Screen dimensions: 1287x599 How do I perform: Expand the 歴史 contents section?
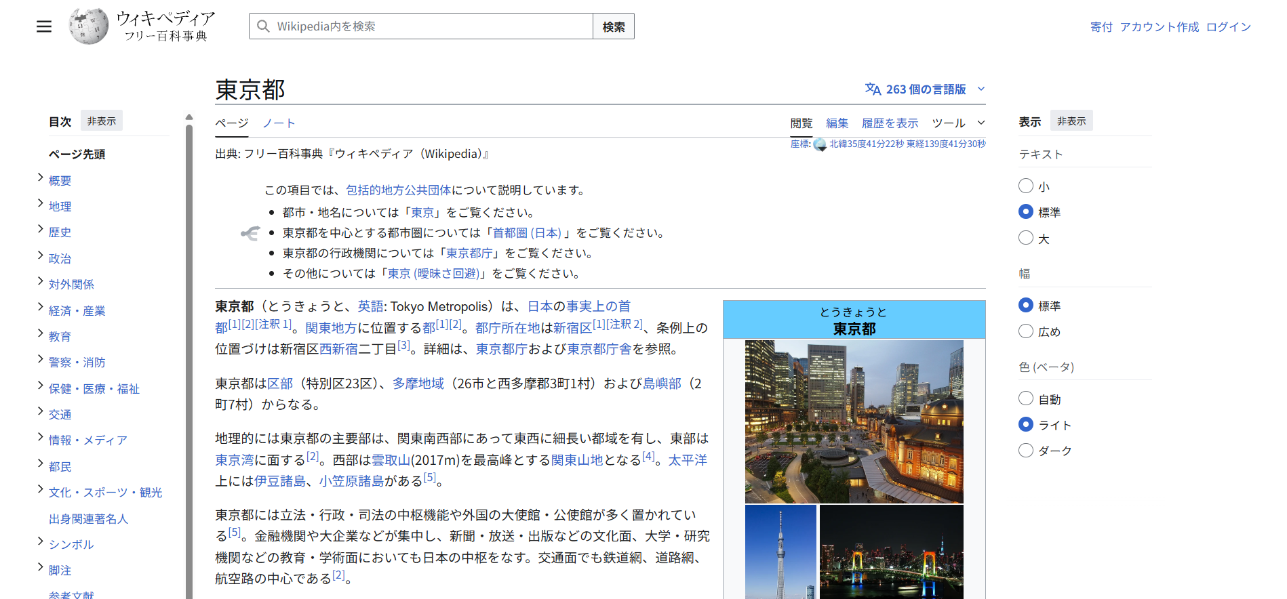tap(40, 229)
